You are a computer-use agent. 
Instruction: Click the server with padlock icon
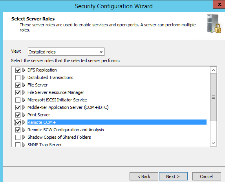coord(214,24)
